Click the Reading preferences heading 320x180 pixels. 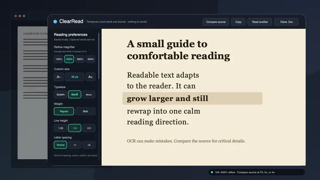[71, 35]
